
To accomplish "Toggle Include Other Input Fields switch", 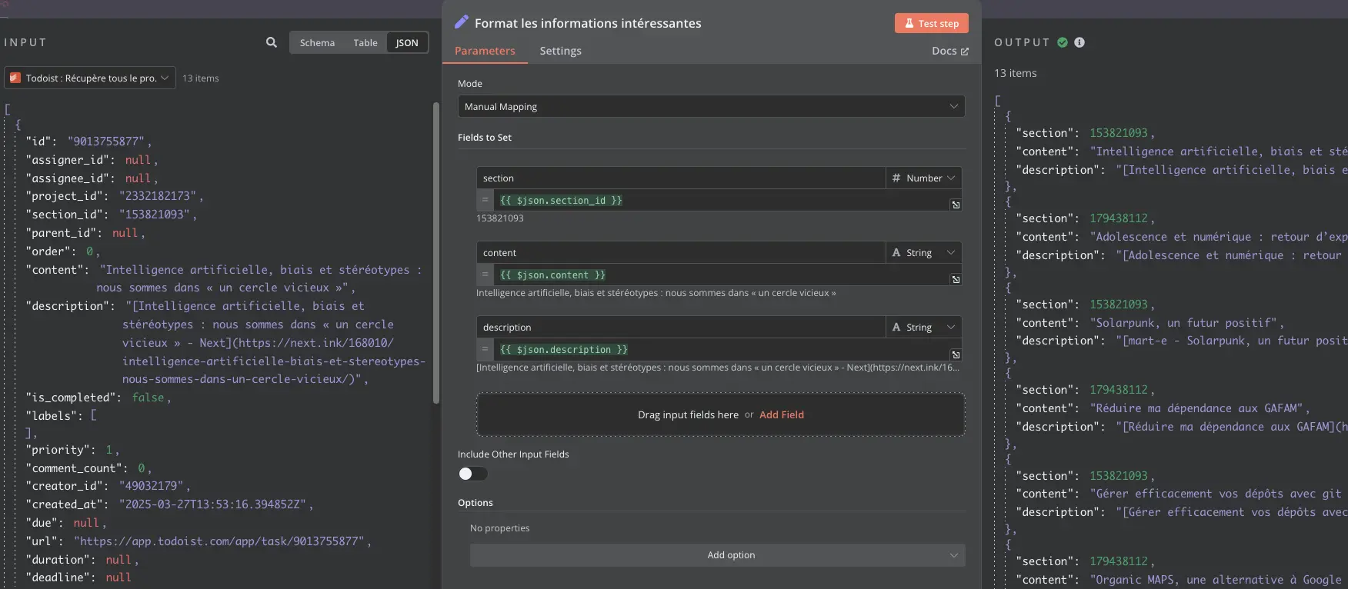I will coord(473,474).
